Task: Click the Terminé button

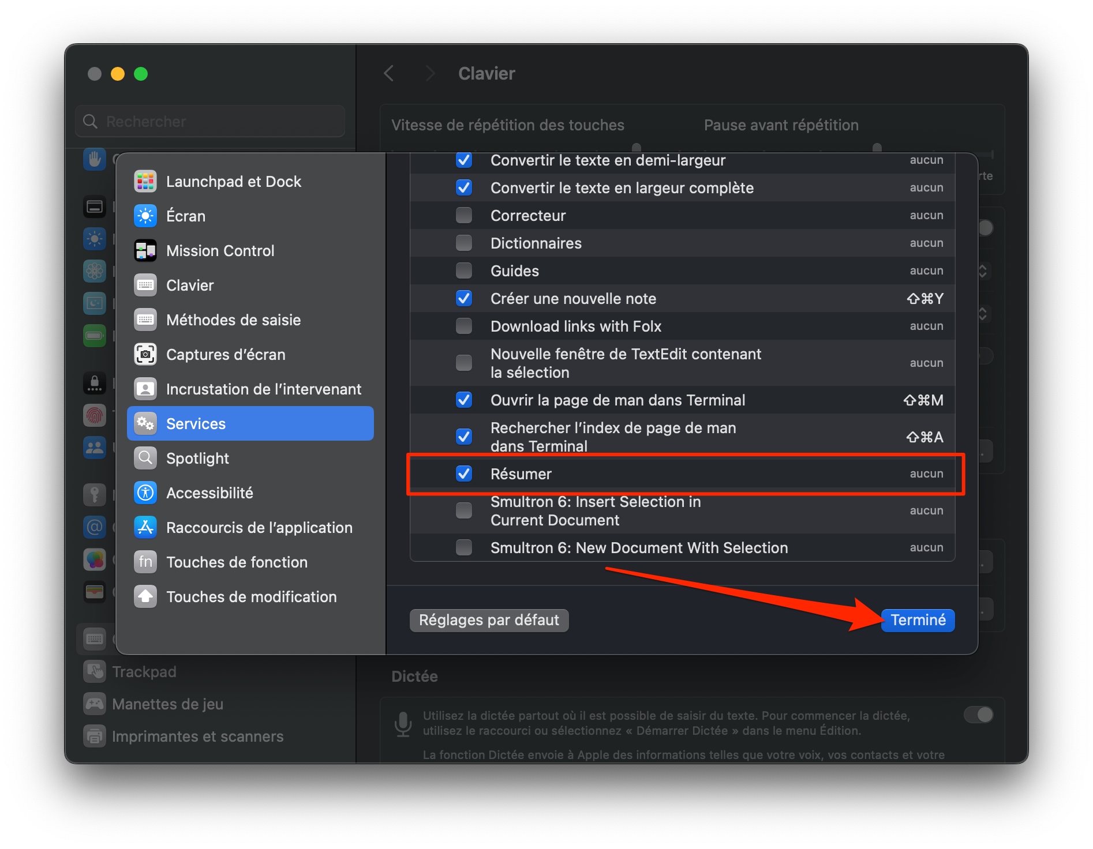Action: pos(918,620)
